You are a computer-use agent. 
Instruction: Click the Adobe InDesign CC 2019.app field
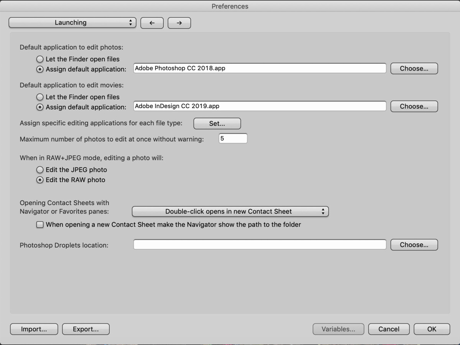point(260,106)
